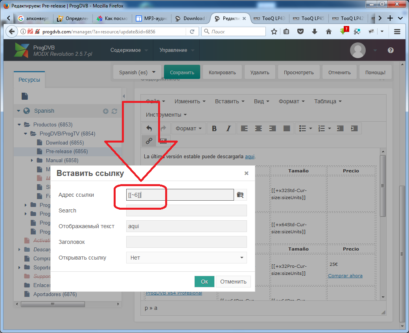Image resolution: width=409 pixels, height=333 pixels.
Task: Open the Открывать ссылку dropdown
Action: pos(186,258)
